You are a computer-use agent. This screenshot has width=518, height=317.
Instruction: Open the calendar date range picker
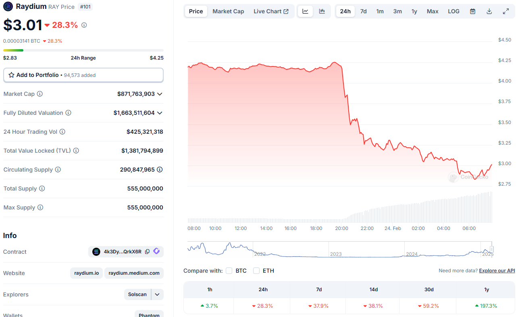click(472, 11)
